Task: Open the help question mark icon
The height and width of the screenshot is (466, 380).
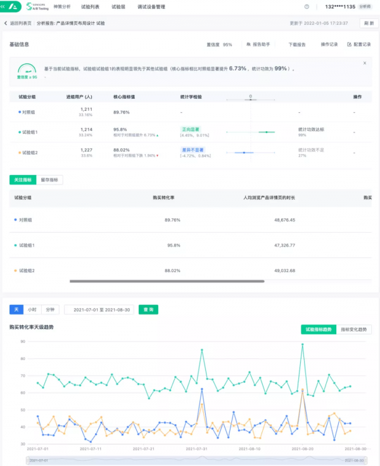Action: coord(307,7)
